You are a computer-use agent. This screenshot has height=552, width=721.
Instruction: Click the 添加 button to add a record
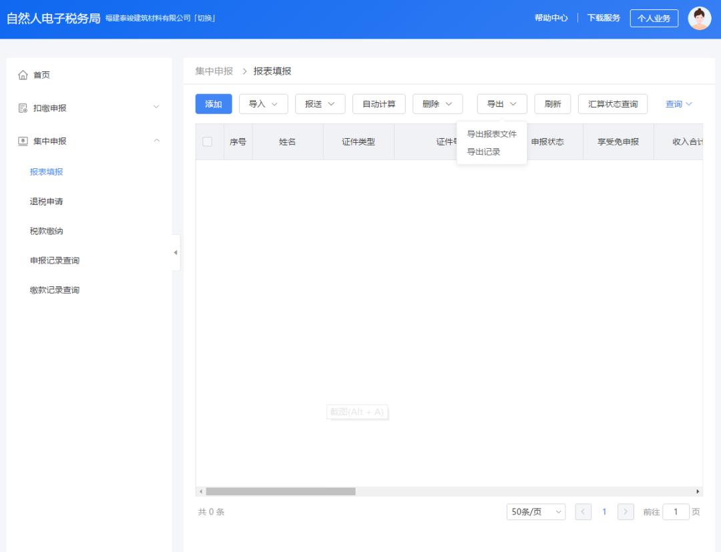click(x=213, y=103)
